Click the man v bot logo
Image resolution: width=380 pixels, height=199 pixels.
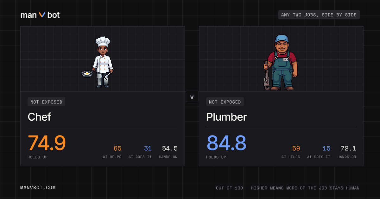tap(40, 15)
